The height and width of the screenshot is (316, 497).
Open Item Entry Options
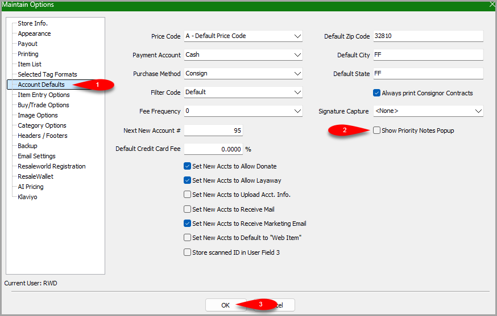(x=44, y=95)
